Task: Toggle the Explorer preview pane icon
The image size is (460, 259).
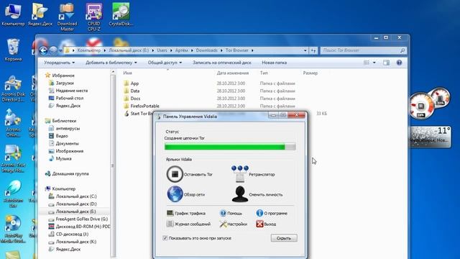Action: pyautogui.click(x=386, y=63)
